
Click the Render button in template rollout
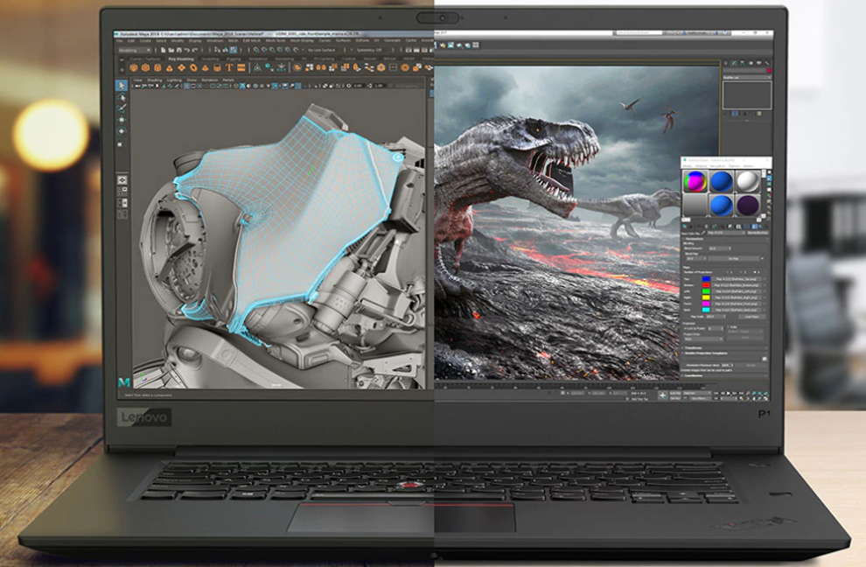751,365
